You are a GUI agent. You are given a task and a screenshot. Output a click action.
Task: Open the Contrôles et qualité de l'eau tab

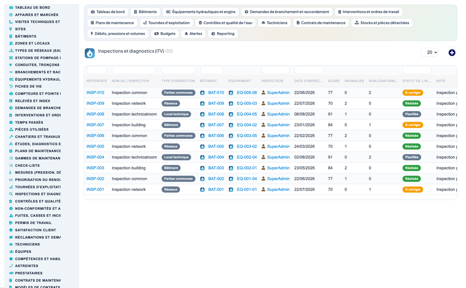tap(226, 23)
